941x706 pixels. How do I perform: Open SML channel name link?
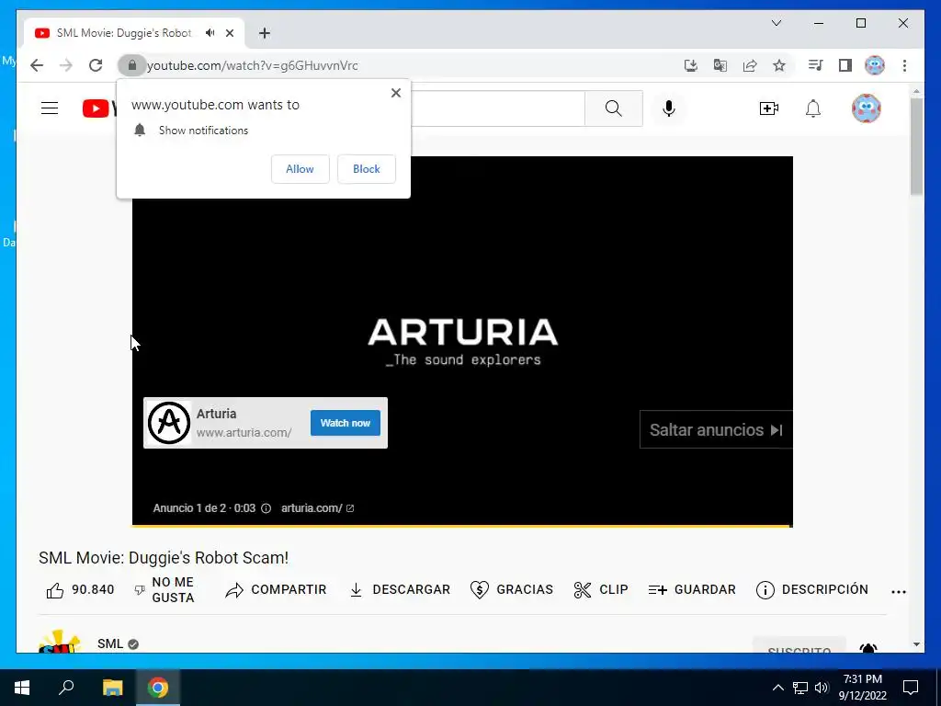[x=110, y=643]
